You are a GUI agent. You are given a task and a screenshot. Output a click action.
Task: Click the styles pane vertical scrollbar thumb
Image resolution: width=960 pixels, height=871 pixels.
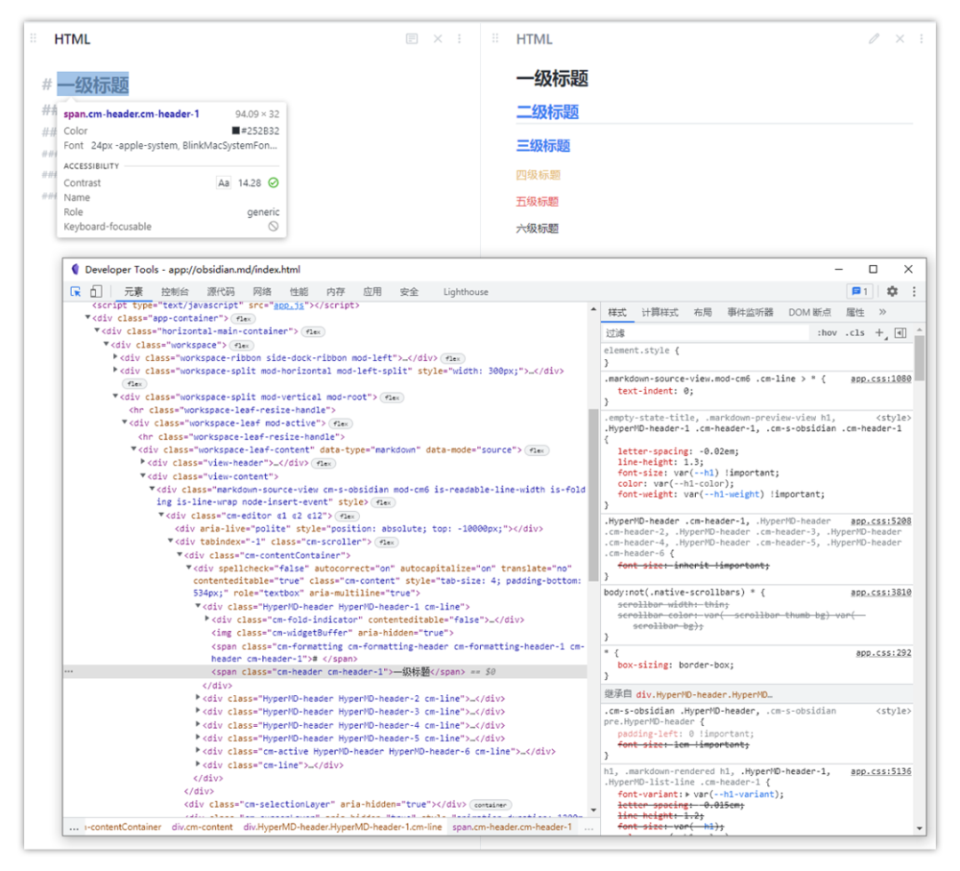(920, 358)
